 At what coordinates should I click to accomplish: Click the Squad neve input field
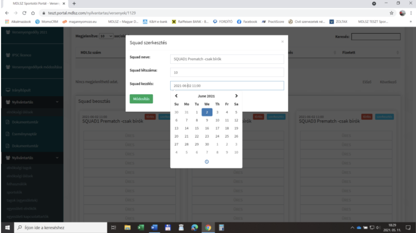pos(226,59)
